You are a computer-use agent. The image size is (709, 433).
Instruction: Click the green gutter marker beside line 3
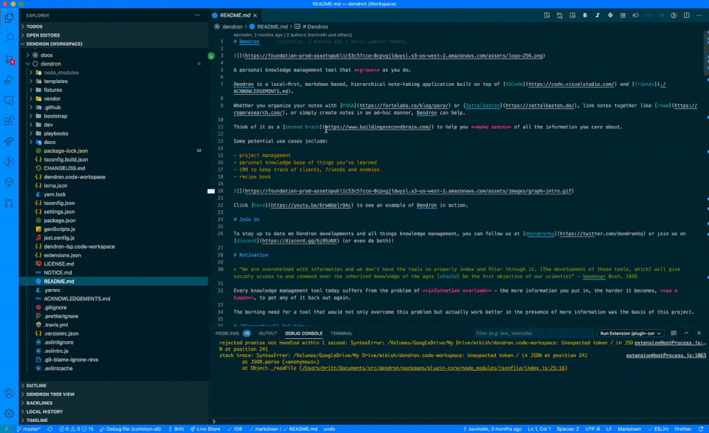click(211, 56)
